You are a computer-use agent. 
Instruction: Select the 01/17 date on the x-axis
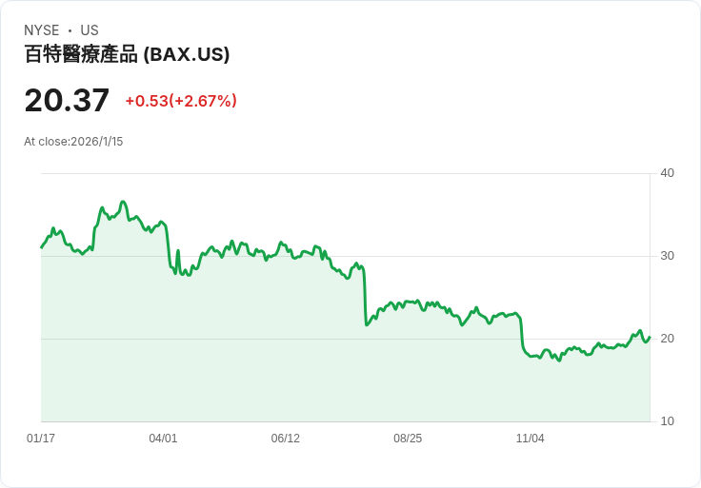(41, 439)
